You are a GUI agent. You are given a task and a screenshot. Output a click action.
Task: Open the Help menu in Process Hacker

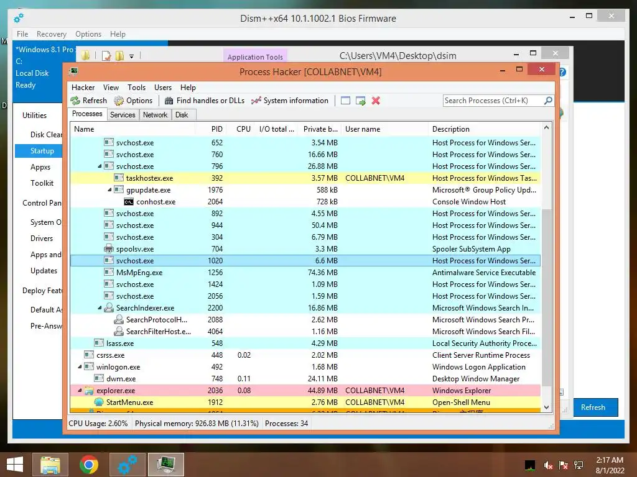(188, 87)
